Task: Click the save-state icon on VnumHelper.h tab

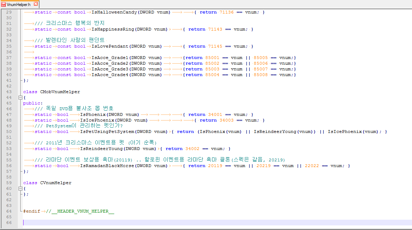Action: pyautogui.click(x=4, y=5)
